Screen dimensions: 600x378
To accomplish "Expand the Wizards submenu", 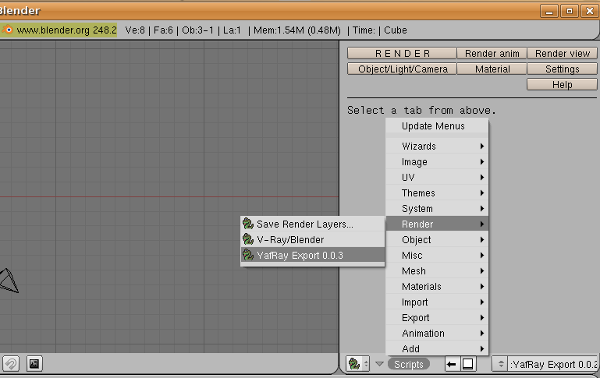I will (x=438, y=146).
